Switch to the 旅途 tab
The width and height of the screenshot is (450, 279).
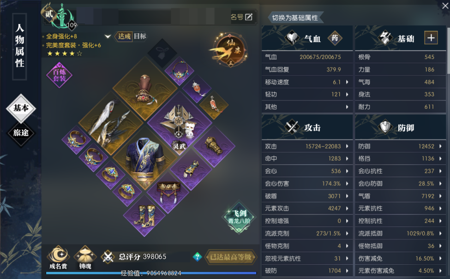(x=21, y=133)
